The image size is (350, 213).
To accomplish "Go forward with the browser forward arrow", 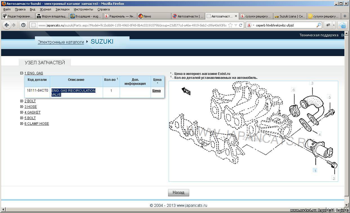I will [14, 25].
